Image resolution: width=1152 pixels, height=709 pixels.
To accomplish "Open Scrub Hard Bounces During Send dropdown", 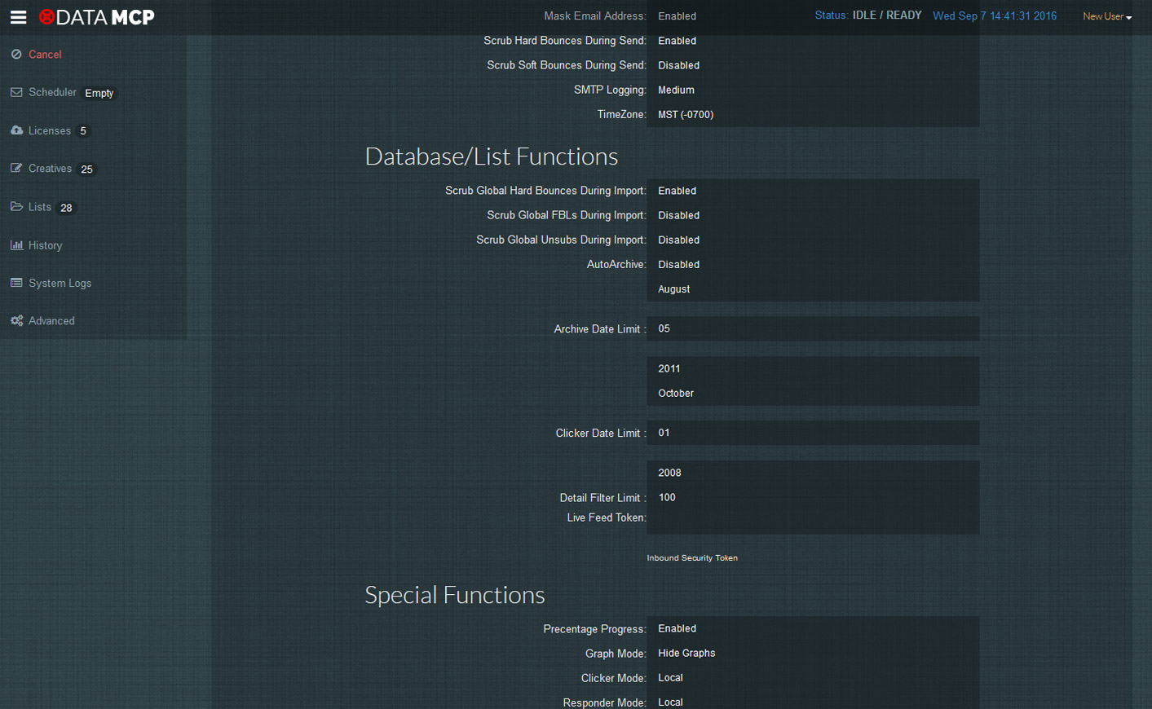I will tap(813, 41).
